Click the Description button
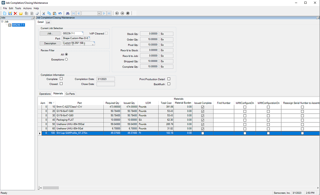 50,43
